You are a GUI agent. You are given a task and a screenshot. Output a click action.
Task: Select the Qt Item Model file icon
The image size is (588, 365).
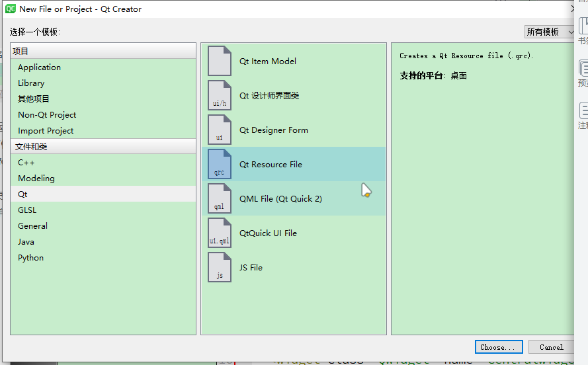coord(220,61)
